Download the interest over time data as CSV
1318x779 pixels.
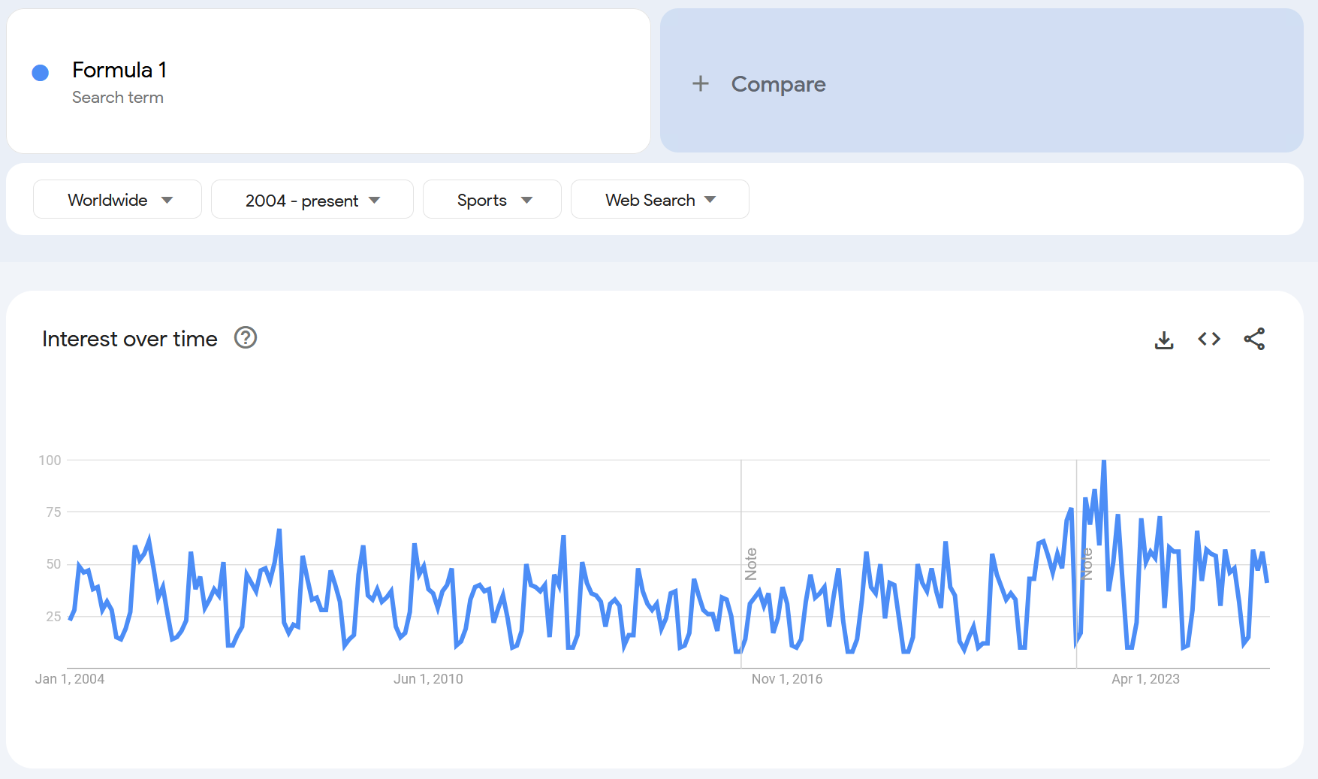(1164, 340)
